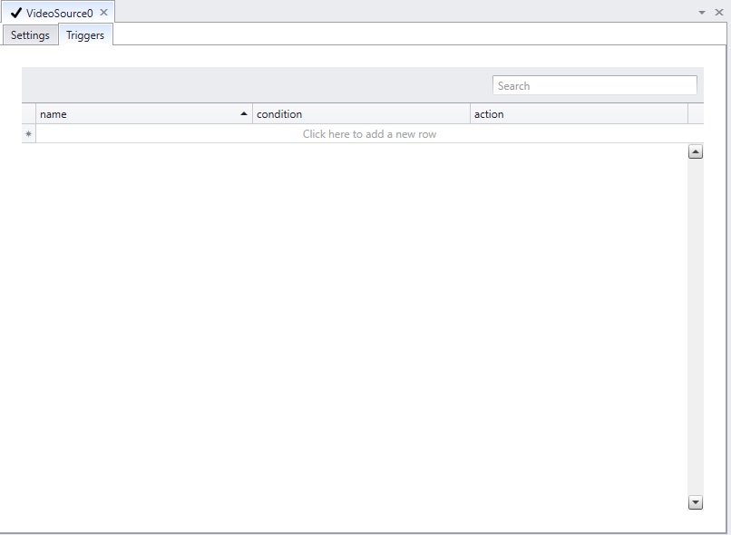Open the document list dropdown arrow
The height and width of the screenshot is (535, 731).
click(x=702, y=13)
